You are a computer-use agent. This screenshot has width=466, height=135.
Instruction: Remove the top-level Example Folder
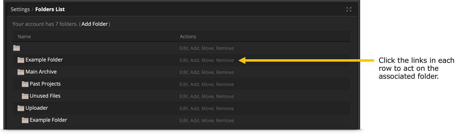(225, 60)
